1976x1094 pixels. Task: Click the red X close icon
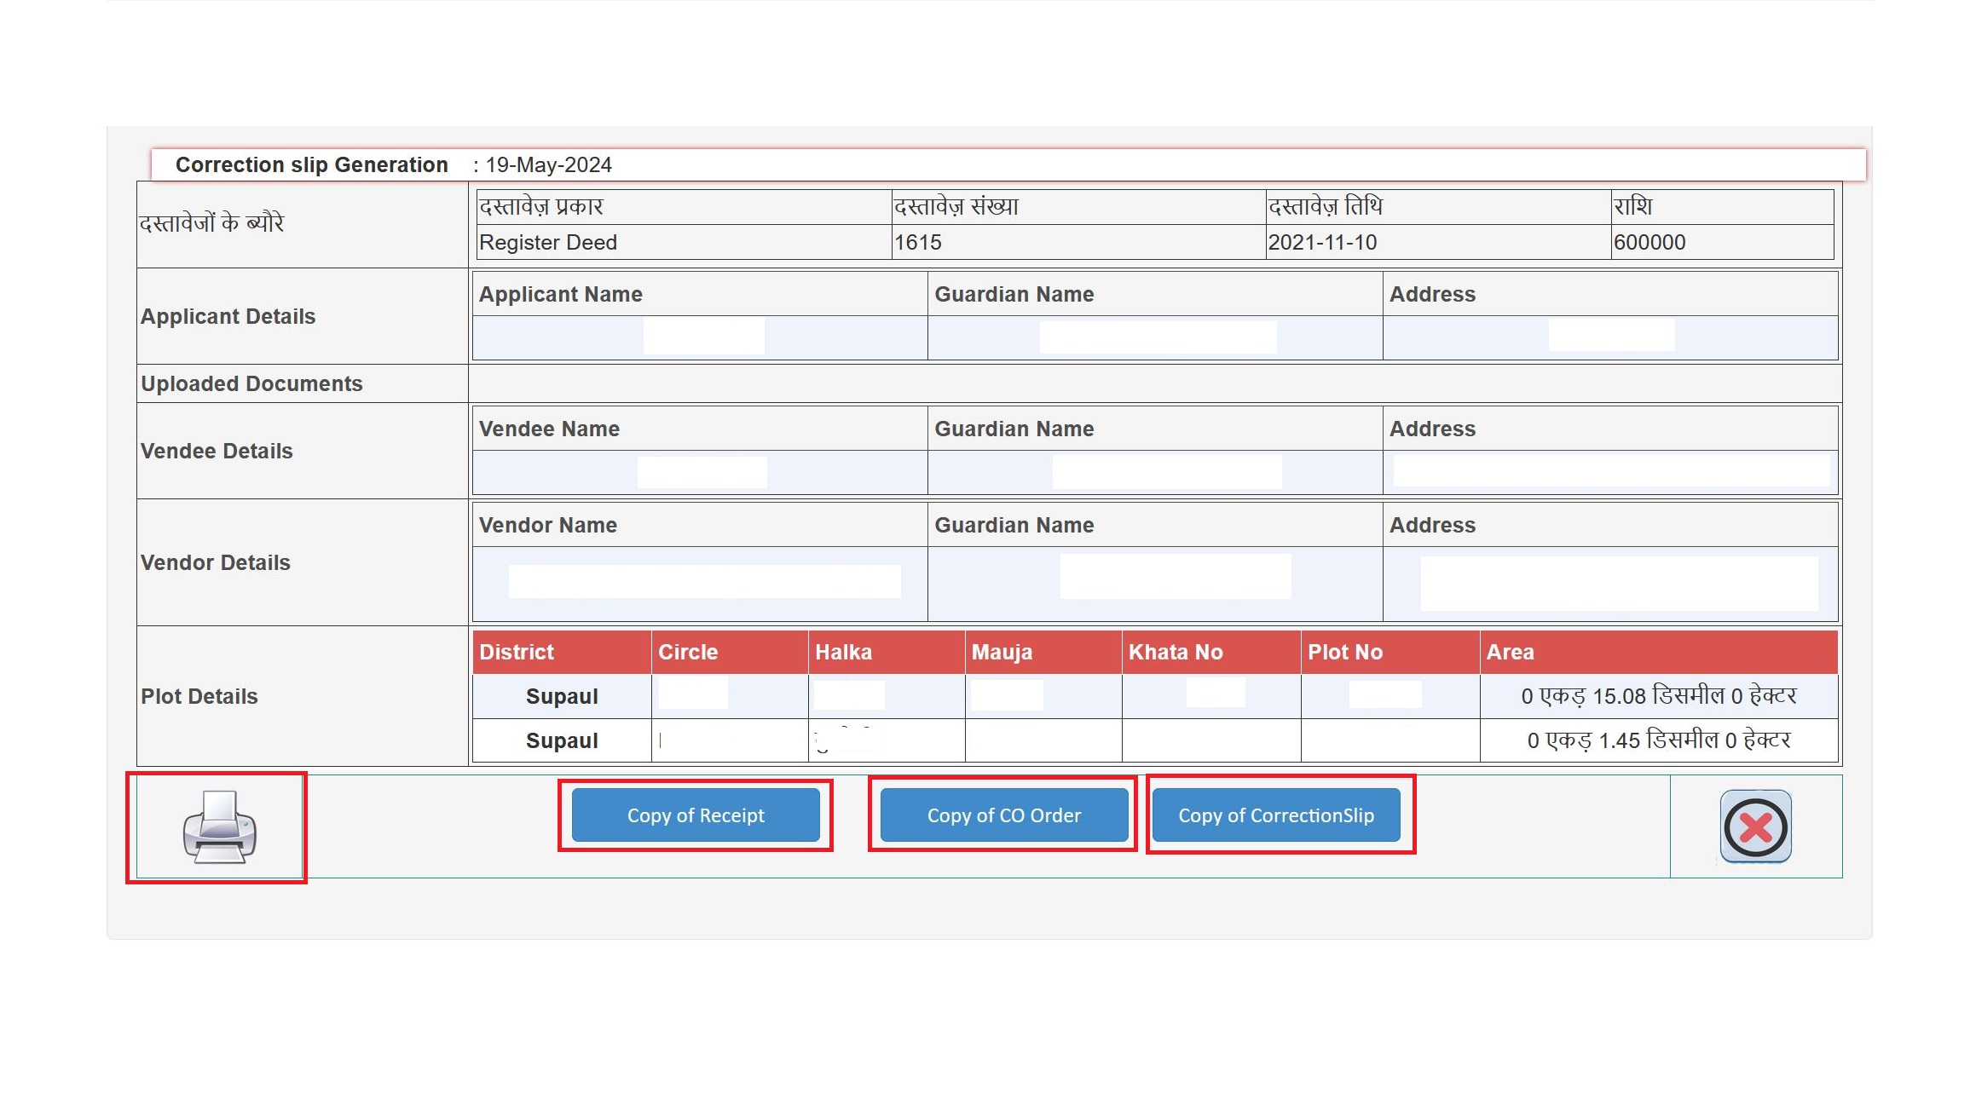tap(1755, 826)
